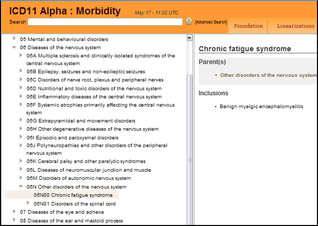Select 06A Multiple sclerosis tree entry
318x226 pixels.
coord(100,59)
